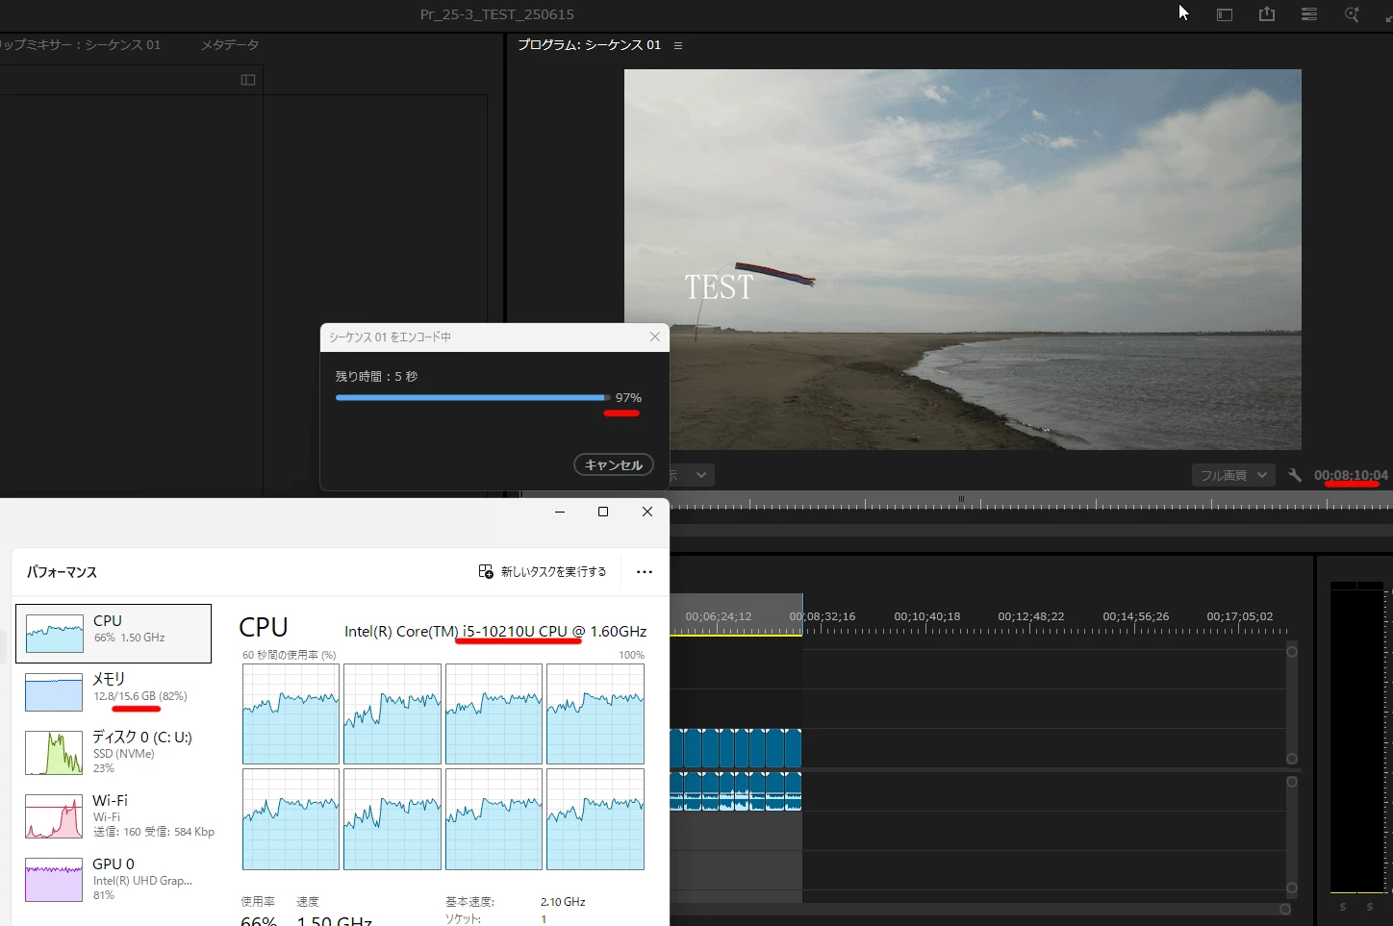Click the memory mini graph thumbnail
This screenshot has height=926, width=1393.
54,692
